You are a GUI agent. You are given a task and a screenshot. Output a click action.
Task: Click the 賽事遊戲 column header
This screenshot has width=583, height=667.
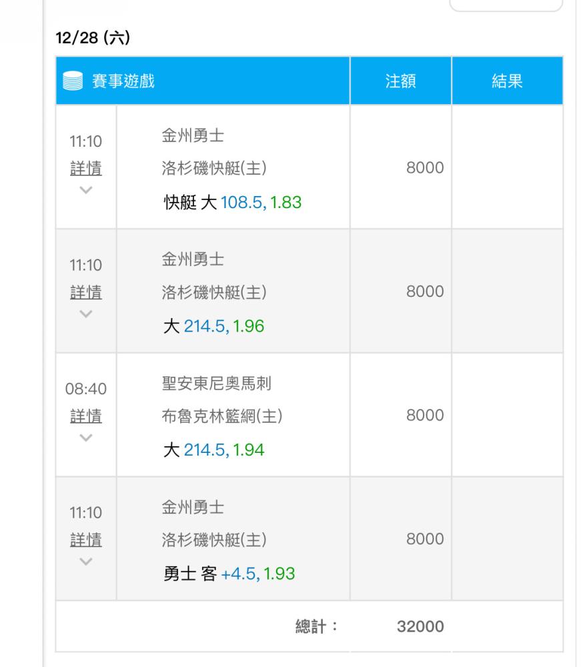(123, 81)
